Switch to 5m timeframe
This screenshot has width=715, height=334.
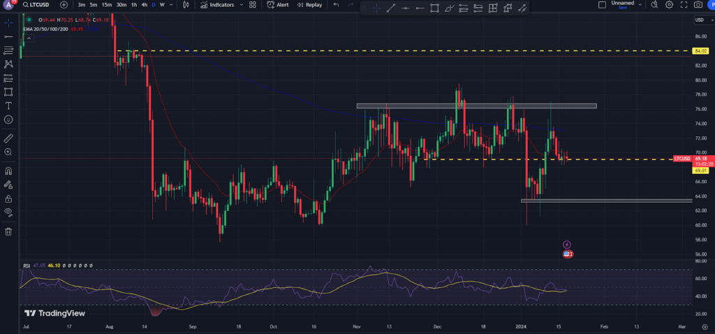point(94,5)
